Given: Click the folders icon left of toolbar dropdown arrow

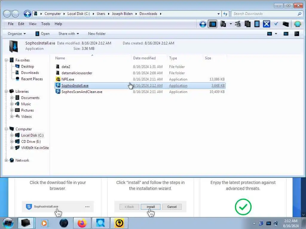Looking at the screenshot, I should [223, 24].
